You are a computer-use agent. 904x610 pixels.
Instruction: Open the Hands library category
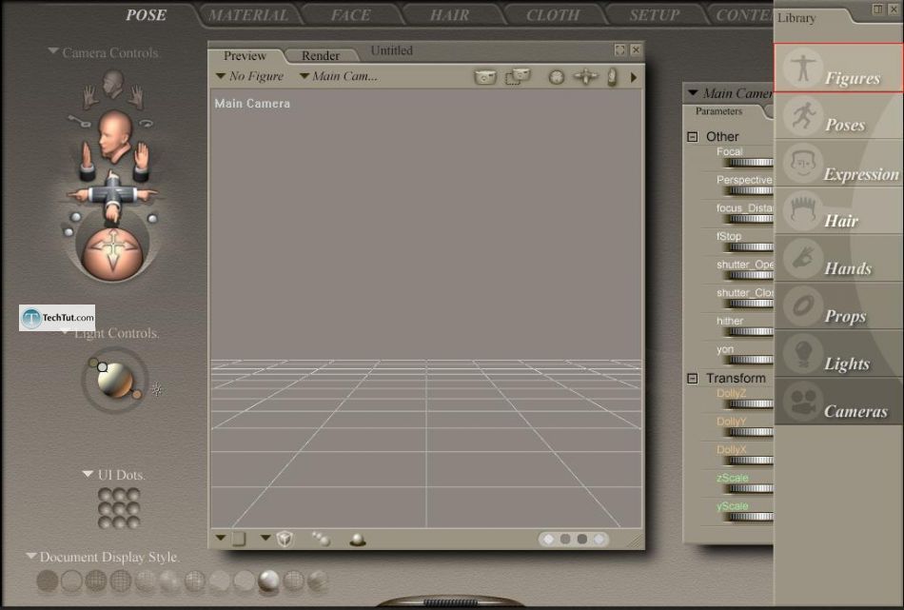point(837,258)
